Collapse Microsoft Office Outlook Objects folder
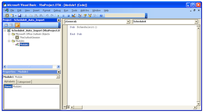The image size is (204, 112). tap(9, 34)
